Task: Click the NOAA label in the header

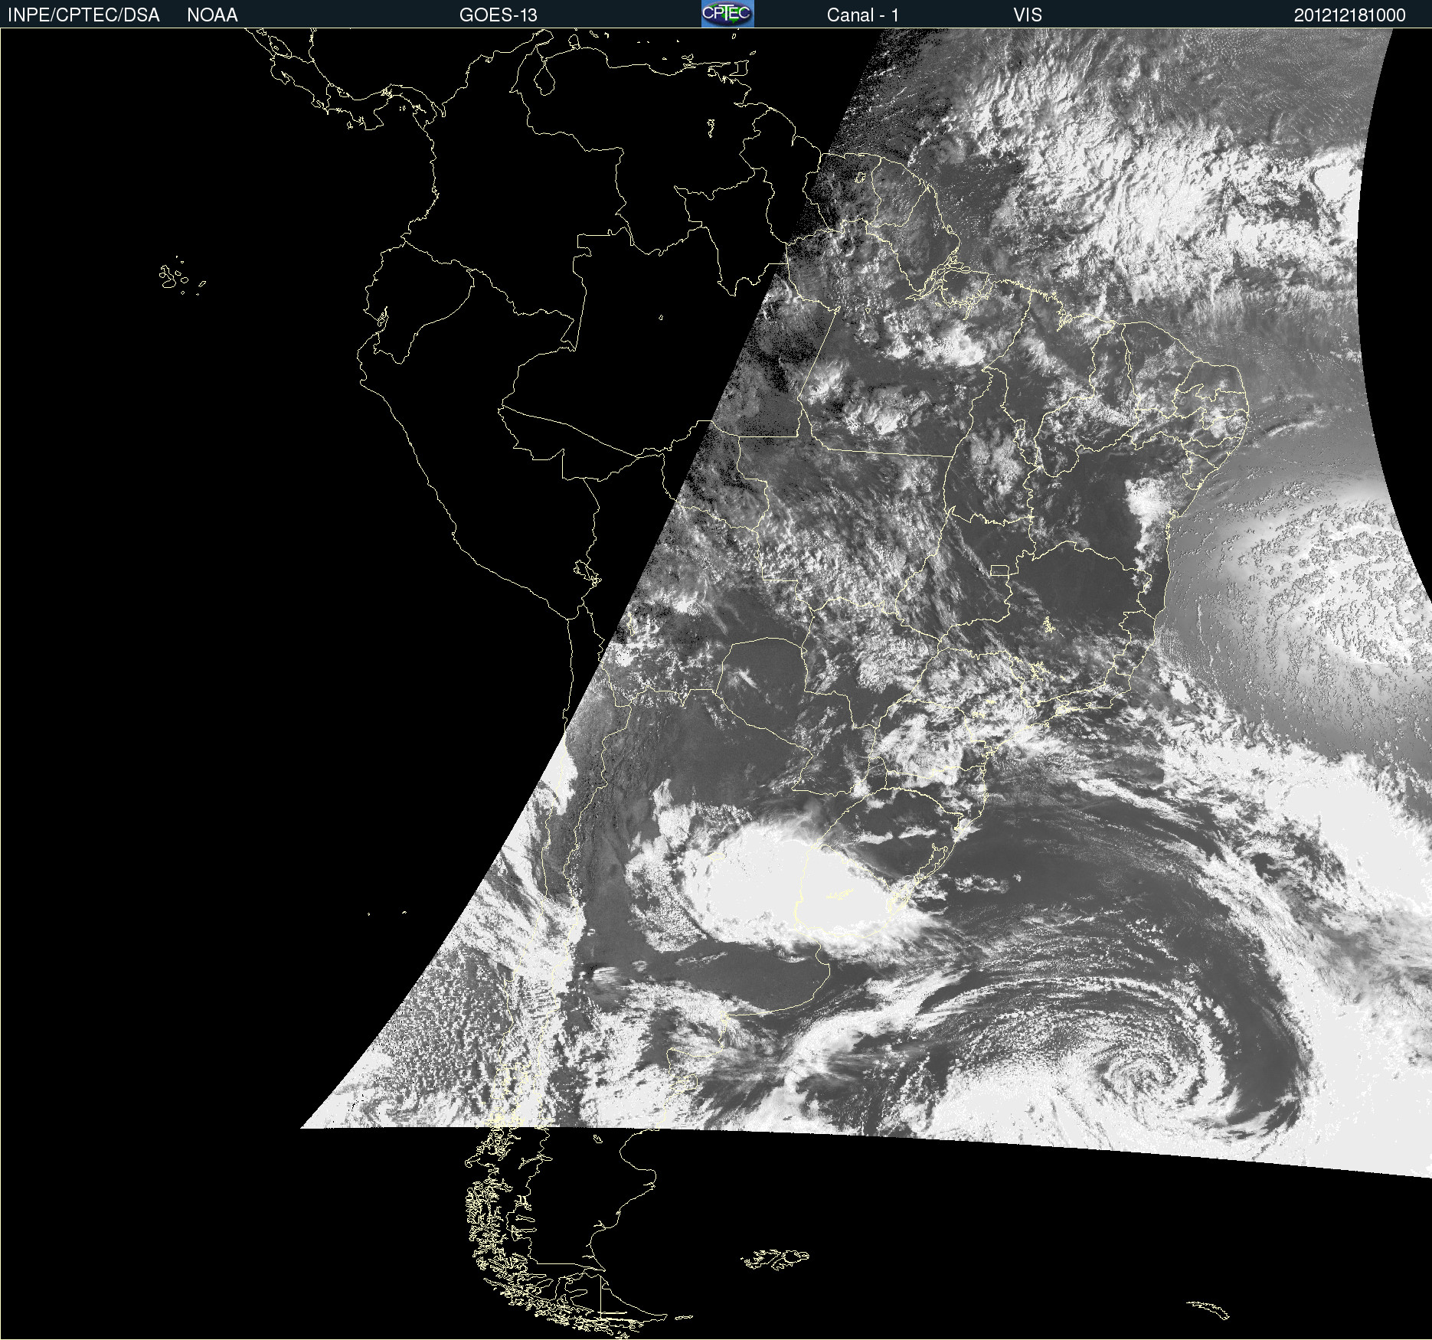Action: [212, 15]
